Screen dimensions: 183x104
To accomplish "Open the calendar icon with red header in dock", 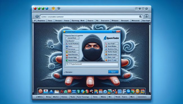I will click(101, 91).
